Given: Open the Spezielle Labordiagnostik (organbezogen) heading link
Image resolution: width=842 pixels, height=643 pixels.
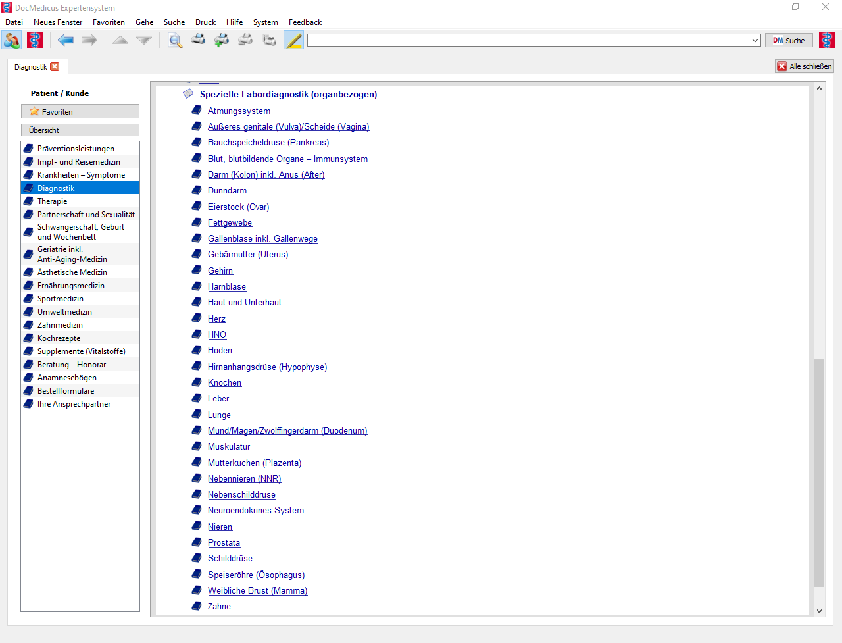Looking at the screenshot, I should click(288, 94).
